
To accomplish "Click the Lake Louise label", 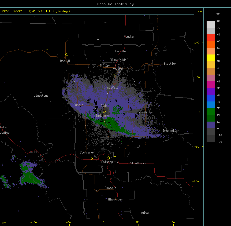I will tap(5, 130).
